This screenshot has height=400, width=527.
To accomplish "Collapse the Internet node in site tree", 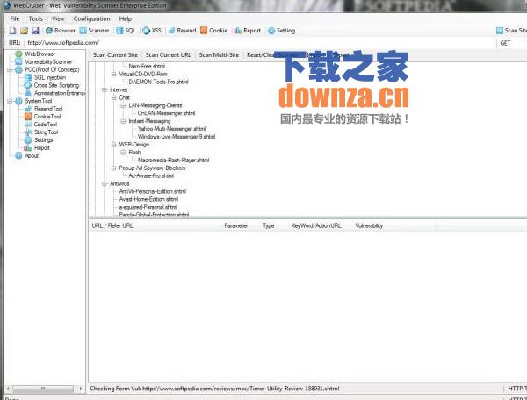I will pyautogui.click(x=105, y=90).
